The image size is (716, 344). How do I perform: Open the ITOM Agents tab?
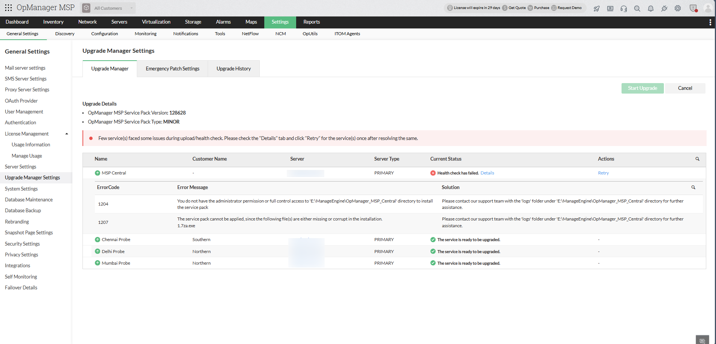[x=347, y=34]
